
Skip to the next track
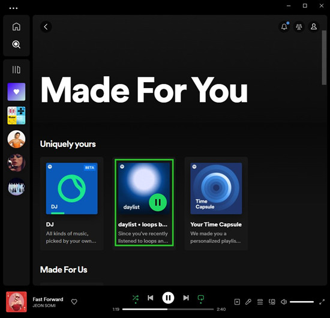coord(186,298)
